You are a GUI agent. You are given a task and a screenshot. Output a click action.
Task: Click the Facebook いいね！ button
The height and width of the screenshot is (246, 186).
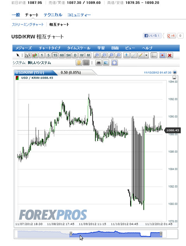pyautogui.click(x=152, y=36)
